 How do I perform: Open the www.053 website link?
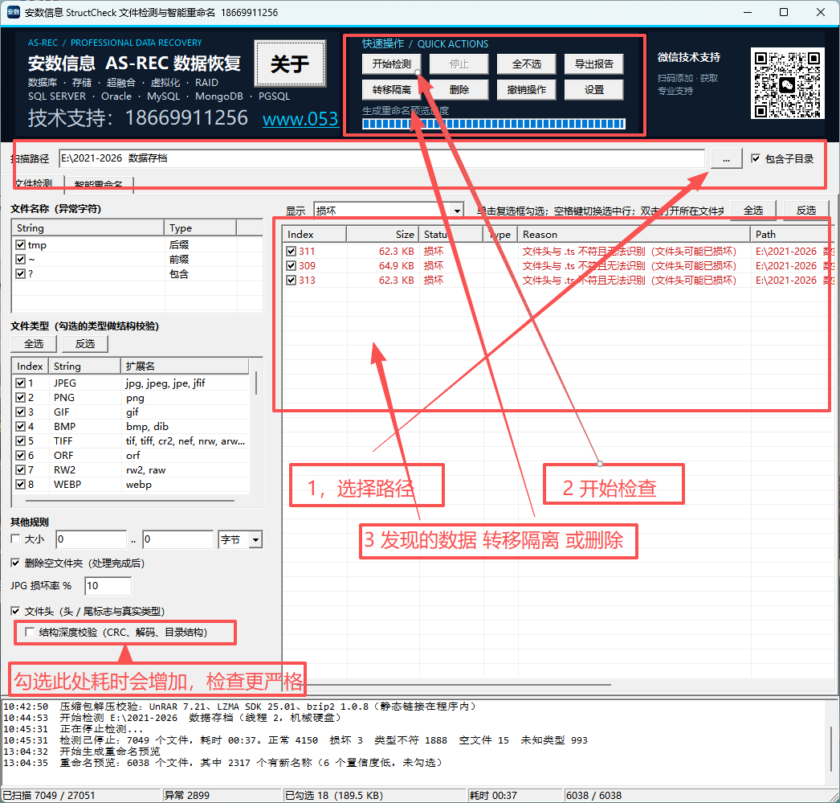coord(300,119)
